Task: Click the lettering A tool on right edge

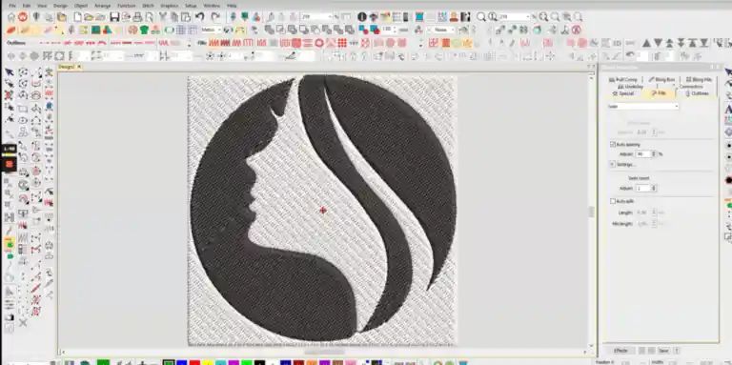Action: point(728,109)
